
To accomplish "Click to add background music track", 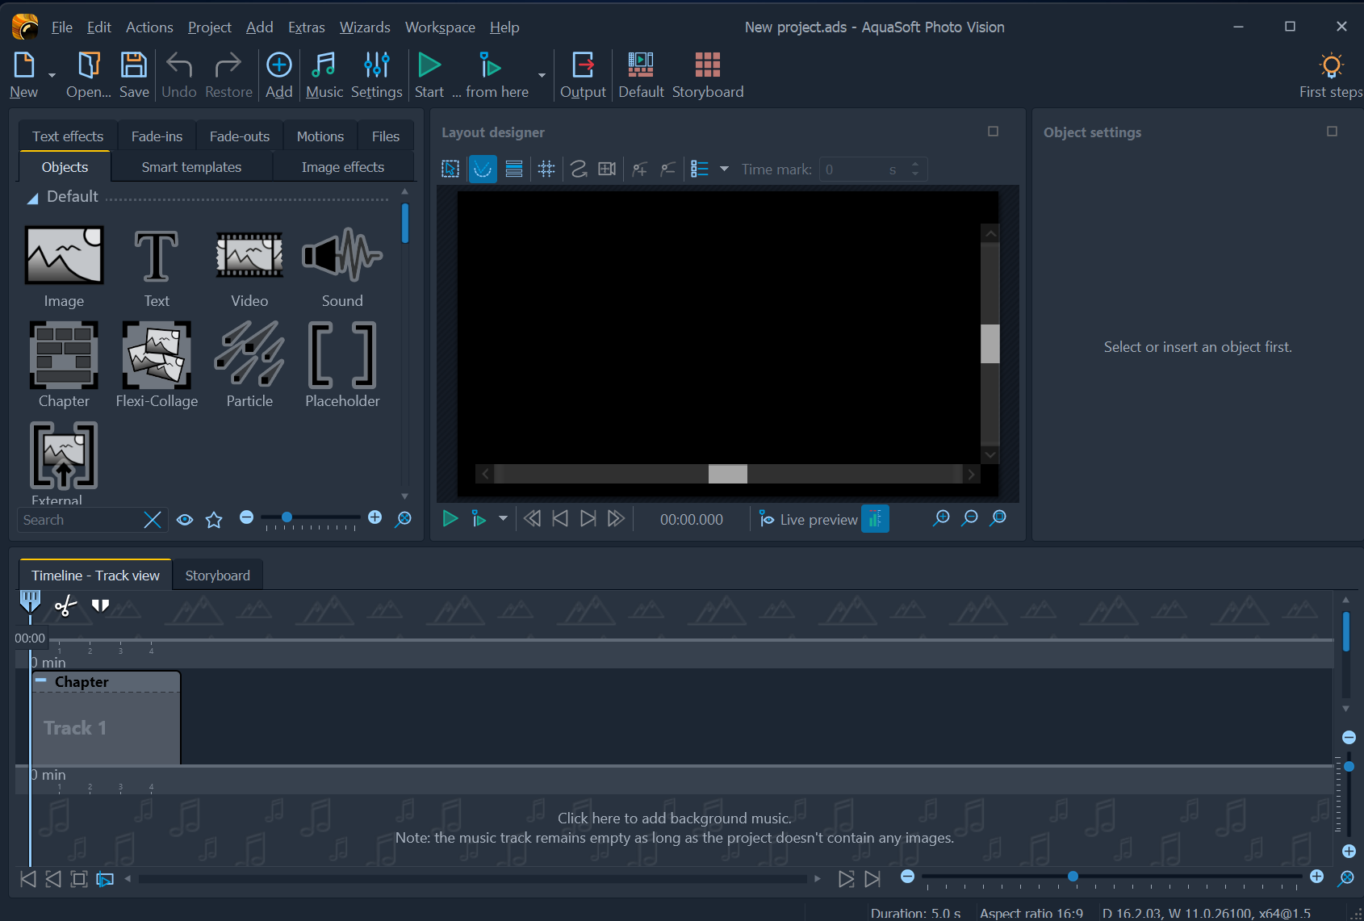I will (675, 828).
